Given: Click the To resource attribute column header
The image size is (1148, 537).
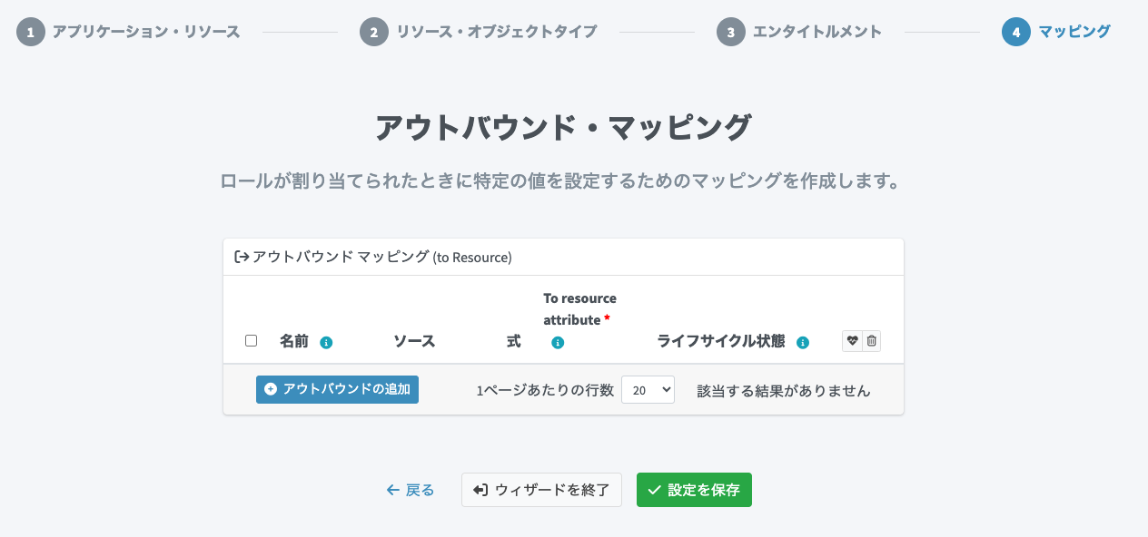Looking at the screenshot, I should tap(579, 309).
